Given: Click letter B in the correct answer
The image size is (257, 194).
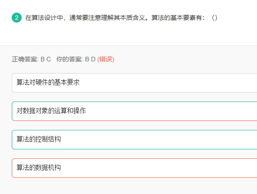Looking at the screenshot, I should [42, 59].
